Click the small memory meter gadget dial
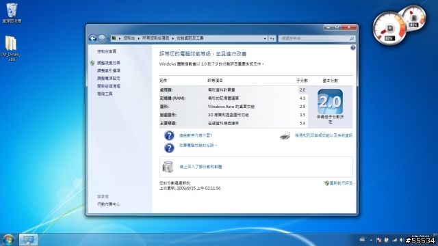 413,18
